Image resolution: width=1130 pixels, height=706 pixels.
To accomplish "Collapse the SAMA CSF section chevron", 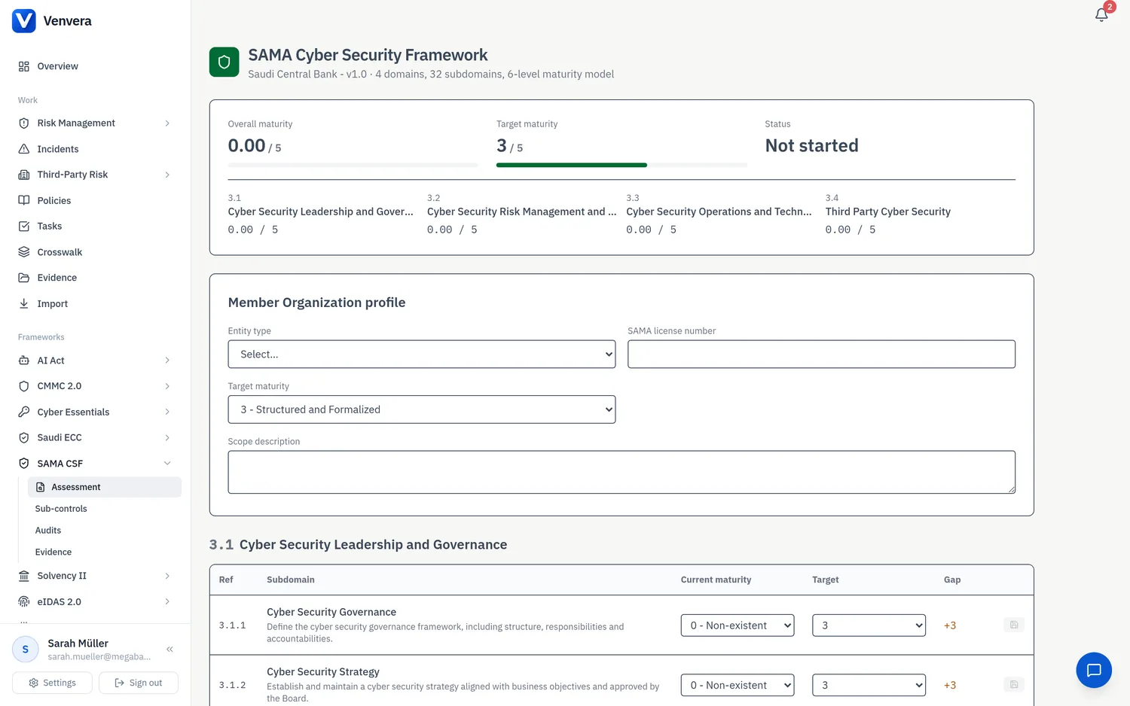I will (x=167, y=464).
